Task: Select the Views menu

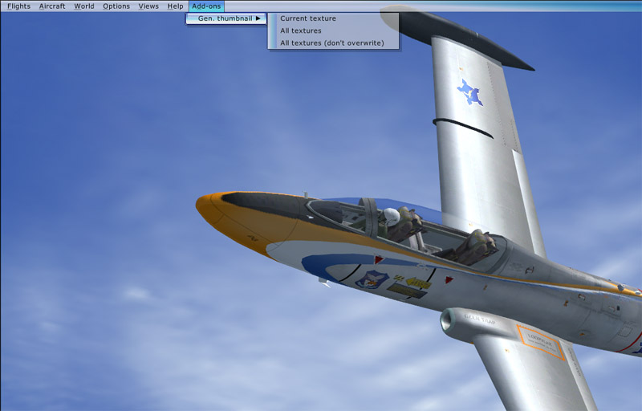Action: coord(148,6)
